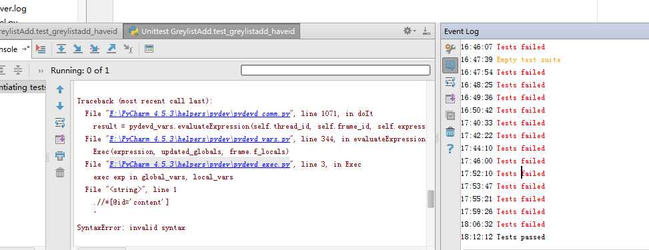The height and width of the screenshot is (250, 649).
Task: Click the 17:53:47 Tests failed entry
Action: click(x=503, y=186)
